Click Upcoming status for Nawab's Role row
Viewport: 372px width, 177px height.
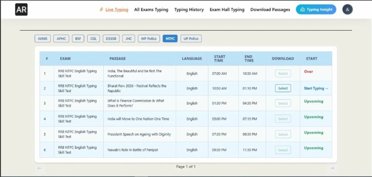(313, 148)
